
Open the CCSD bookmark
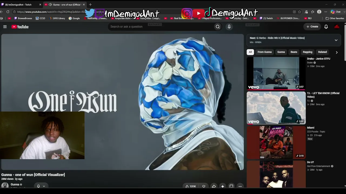point(41,18)
